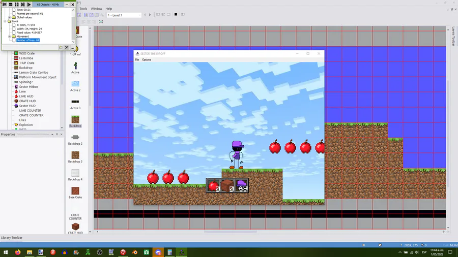Go to the next frame arrow
Viewport: 458px width, 257px height.
pyautogui.click(x=150, y=15)
